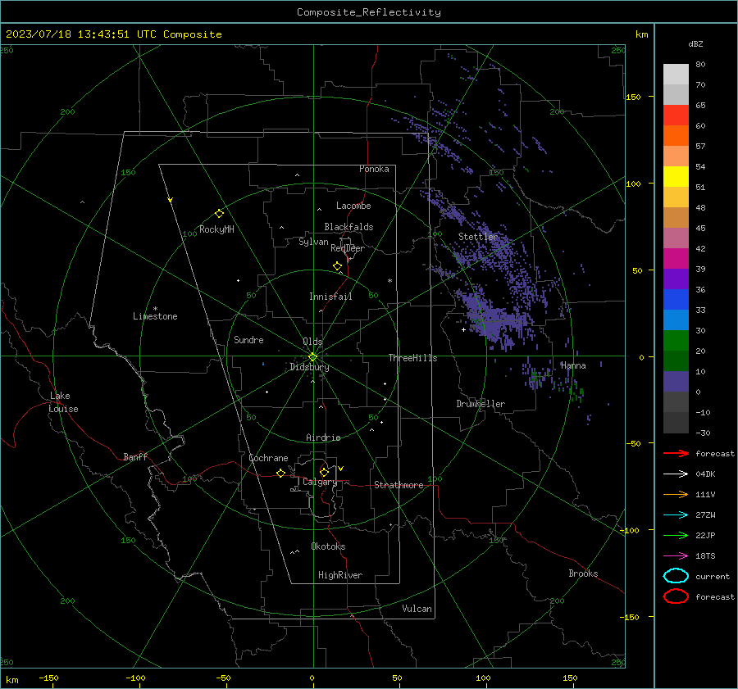Select the Blackfalds city label
This screenshot has height=689, width=738.
tap(348, 227)
